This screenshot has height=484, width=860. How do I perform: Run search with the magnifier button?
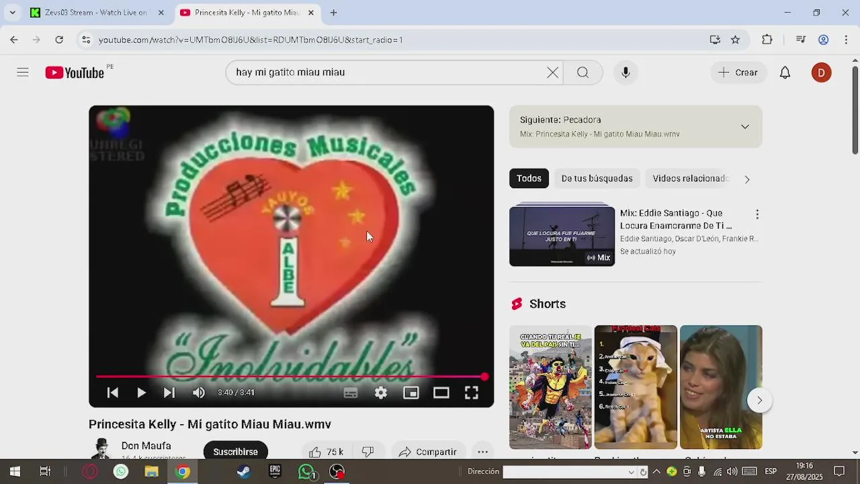(583, 73)
